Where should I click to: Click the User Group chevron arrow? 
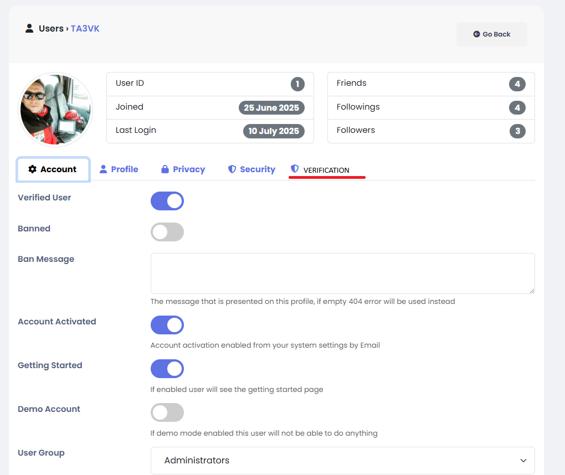[x=523, y=461]
